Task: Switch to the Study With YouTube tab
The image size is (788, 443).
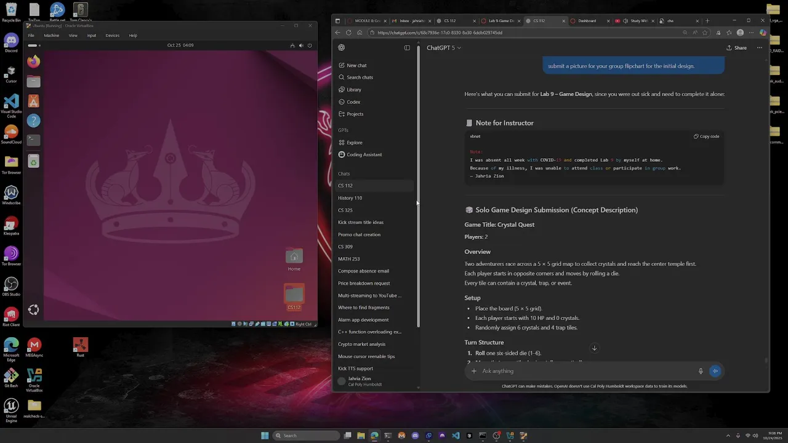Action: [634, 21]
